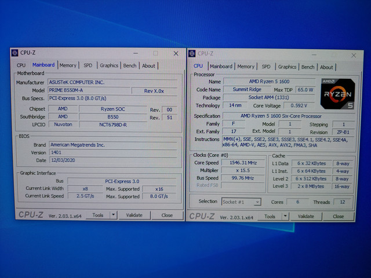Select Graphics tab in left window
The height and width of the screenshot is (278, 371).
tap(108, 65)
